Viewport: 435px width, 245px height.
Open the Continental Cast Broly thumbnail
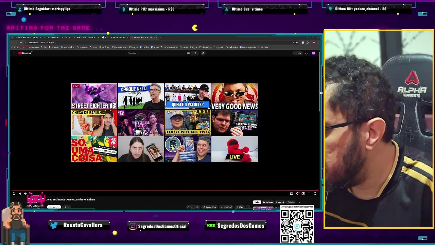tap(141, 123)
